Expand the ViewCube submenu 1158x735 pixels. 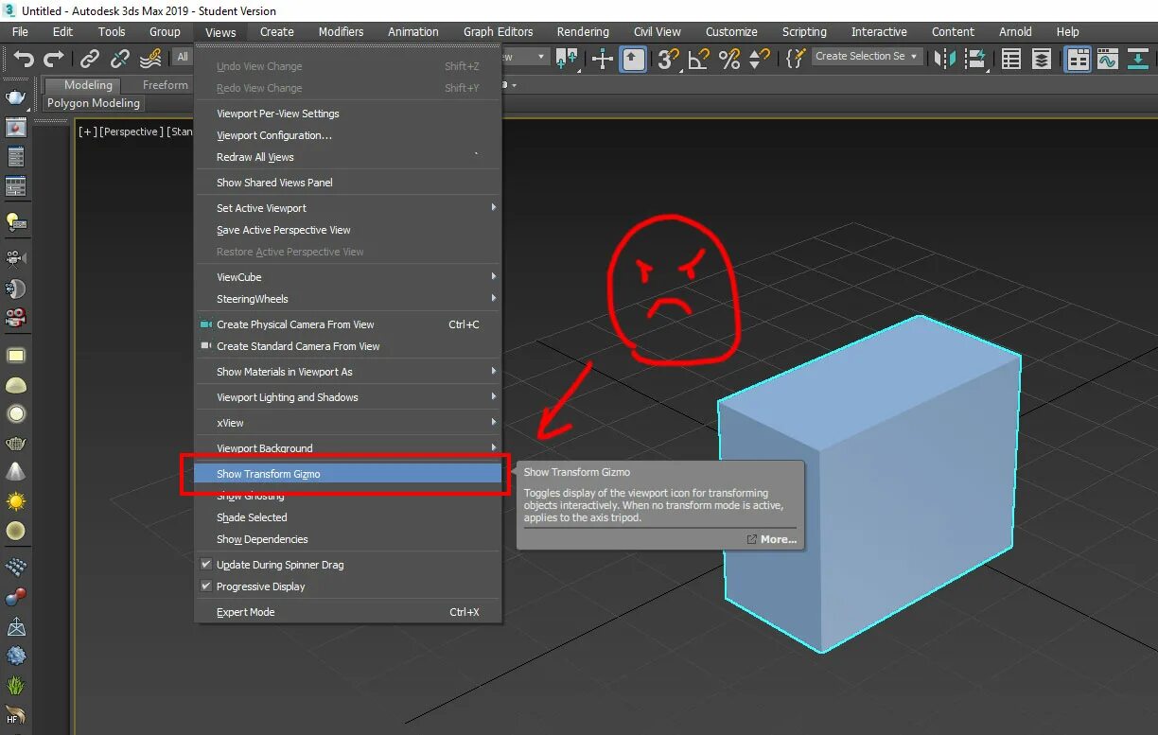click(347, 277)
